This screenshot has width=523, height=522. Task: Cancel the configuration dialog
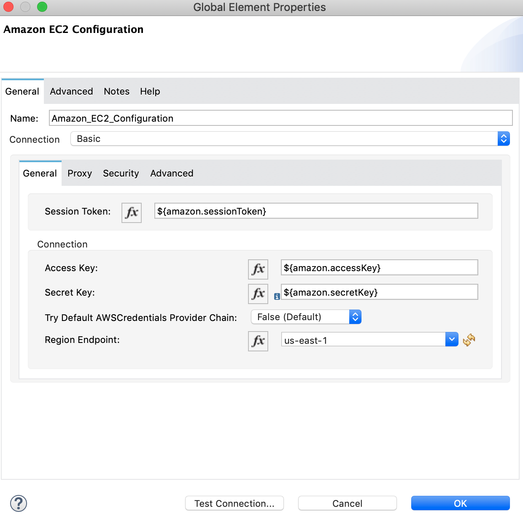347,503
